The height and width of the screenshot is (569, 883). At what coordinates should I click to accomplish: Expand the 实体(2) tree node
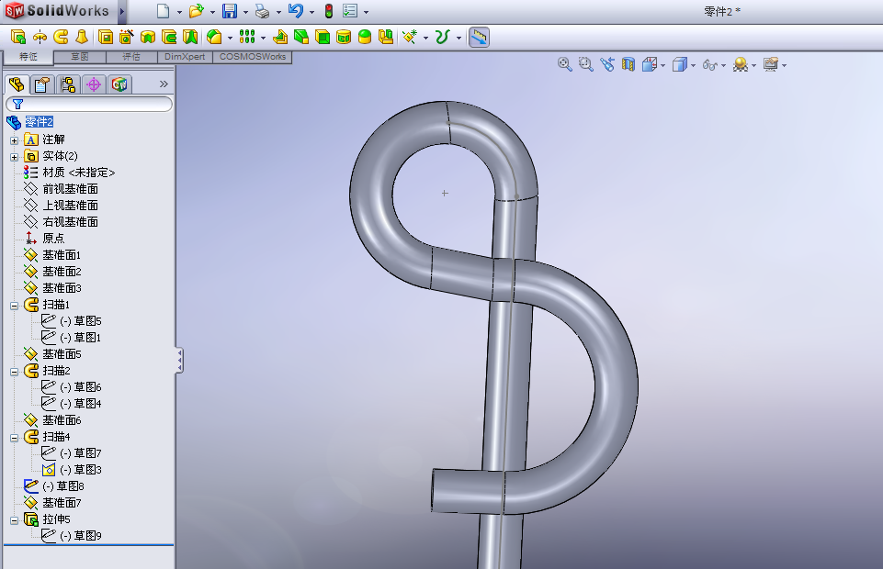click(14, 157)
